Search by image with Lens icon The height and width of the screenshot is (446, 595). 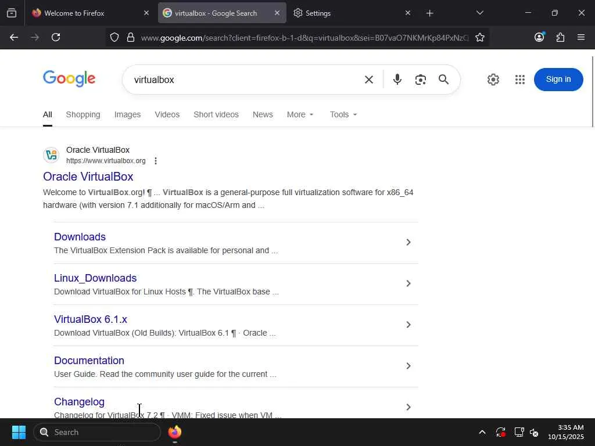(421, 80)
